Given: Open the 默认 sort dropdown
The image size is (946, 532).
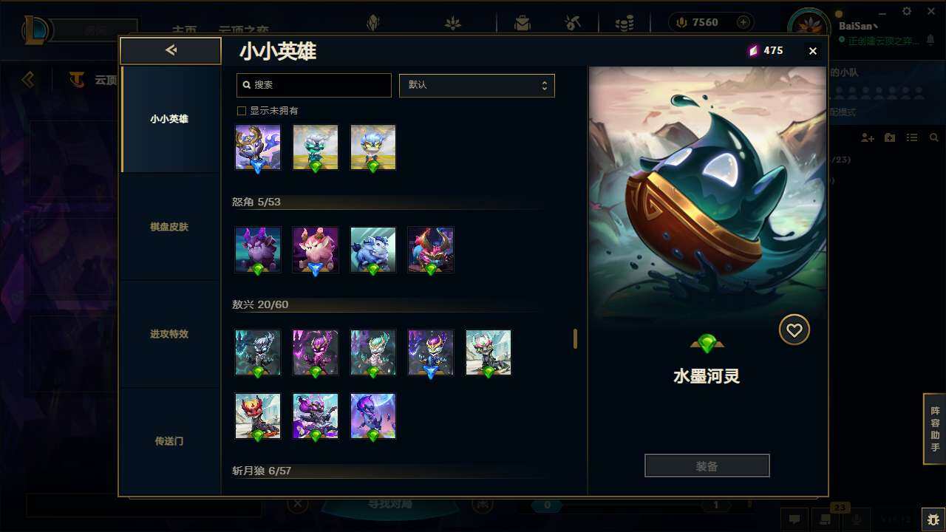Looking at the screenshot, I should coord(477,85).
